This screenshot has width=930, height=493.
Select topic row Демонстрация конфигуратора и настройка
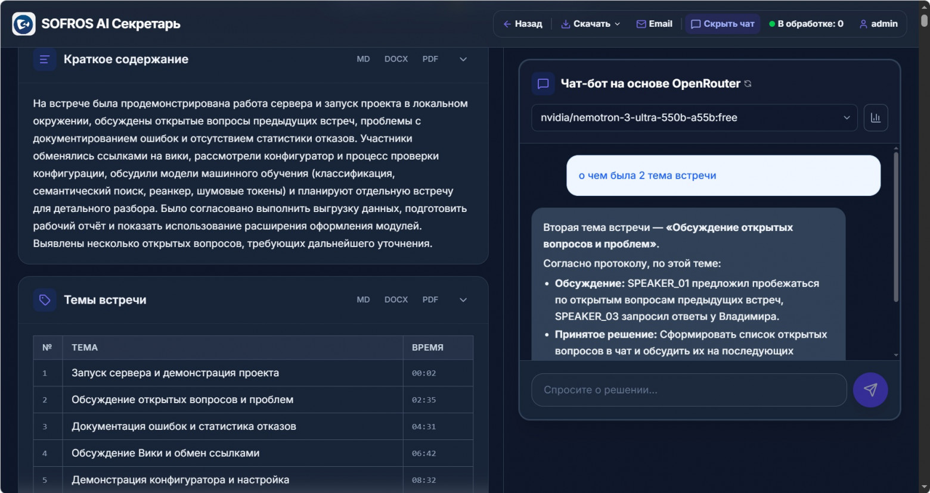(253, 480)
